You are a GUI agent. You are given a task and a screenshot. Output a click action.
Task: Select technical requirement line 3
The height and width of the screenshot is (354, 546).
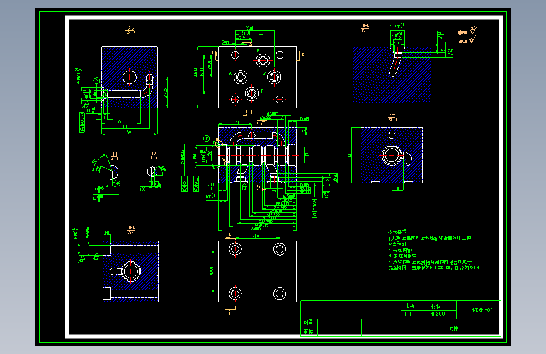pyautogui.click(x=402, y=250)
